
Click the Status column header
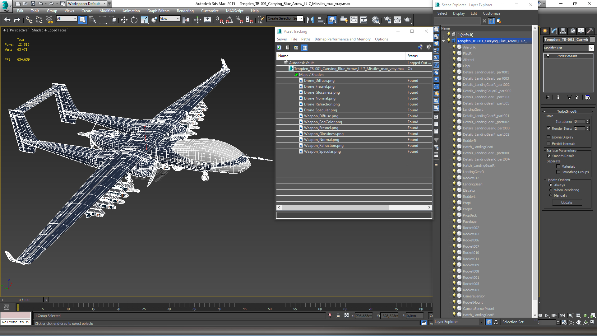[x=419, y=56]
